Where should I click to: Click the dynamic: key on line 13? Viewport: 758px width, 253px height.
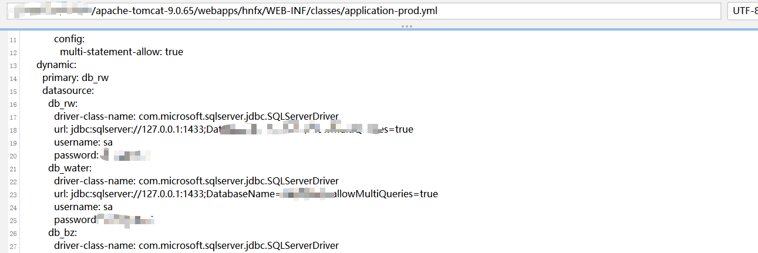click(x=56, y=65)
